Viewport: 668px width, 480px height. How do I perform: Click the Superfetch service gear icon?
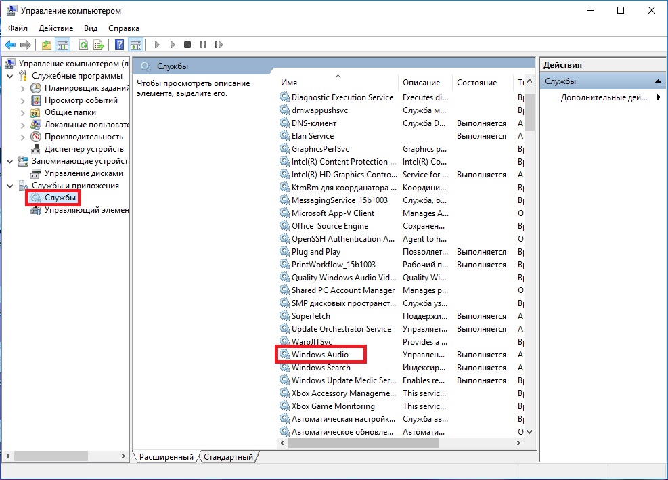(x=284, y=316)
